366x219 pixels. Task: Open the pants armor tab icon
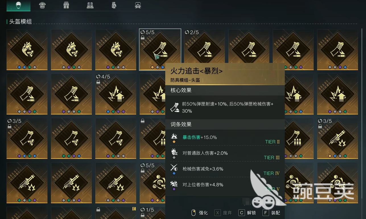(66, 5)
